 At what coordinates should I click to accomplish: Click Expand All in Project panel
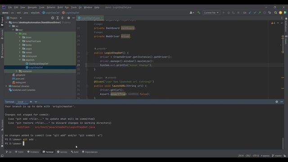click(x=58, y=18)
